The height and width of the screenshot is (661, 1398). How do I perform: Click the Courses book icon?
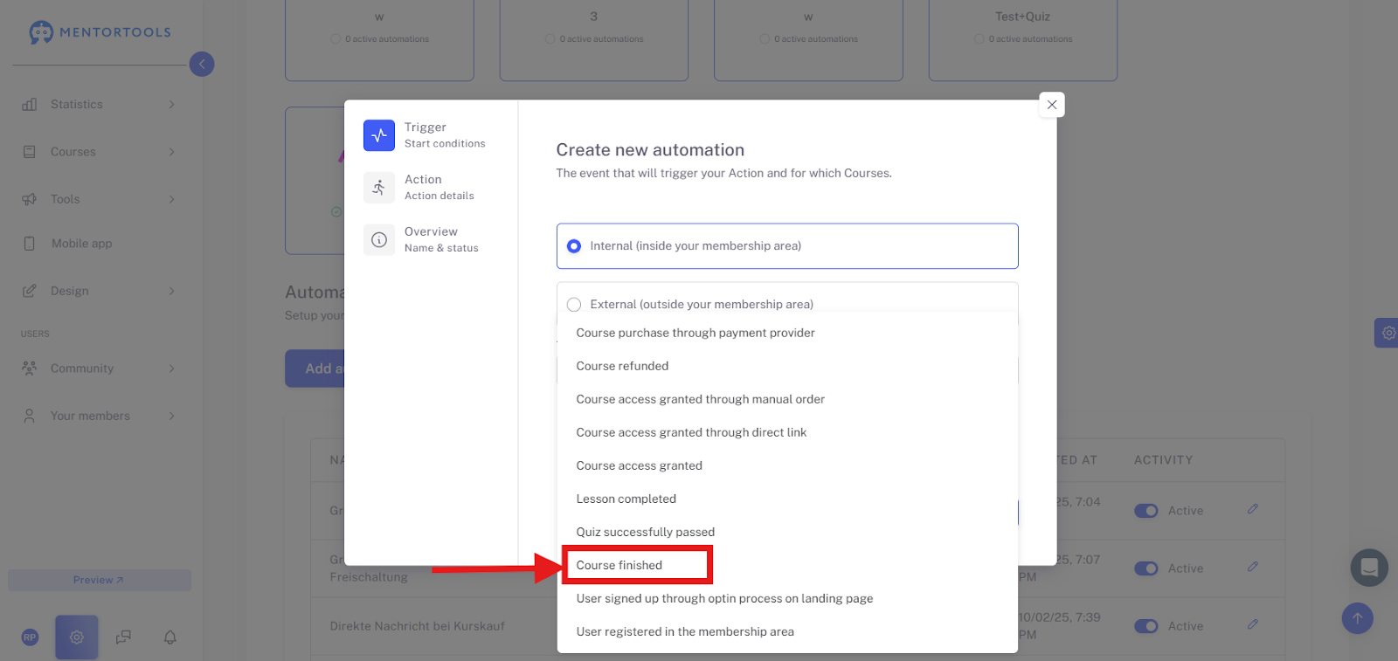pyautogui.click(x=30, y=152)
